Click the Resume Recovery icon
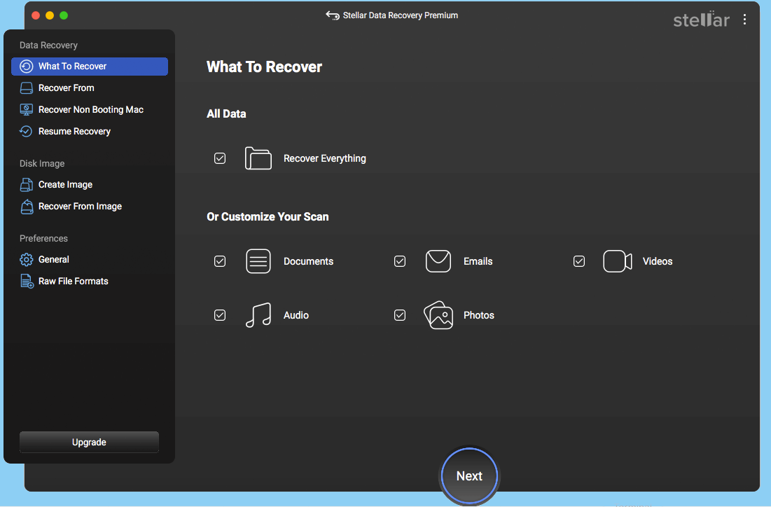The image size is (771, 507). click(x=26, y=131)
